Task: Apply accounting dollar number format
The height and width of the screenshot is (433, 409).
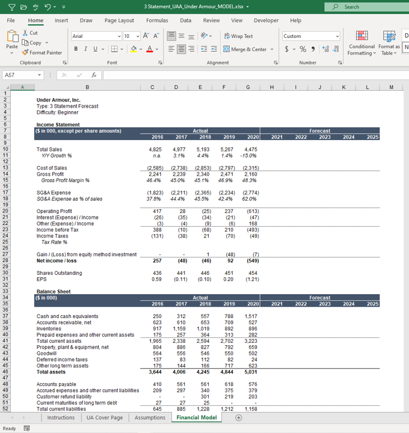Action: 287,49
